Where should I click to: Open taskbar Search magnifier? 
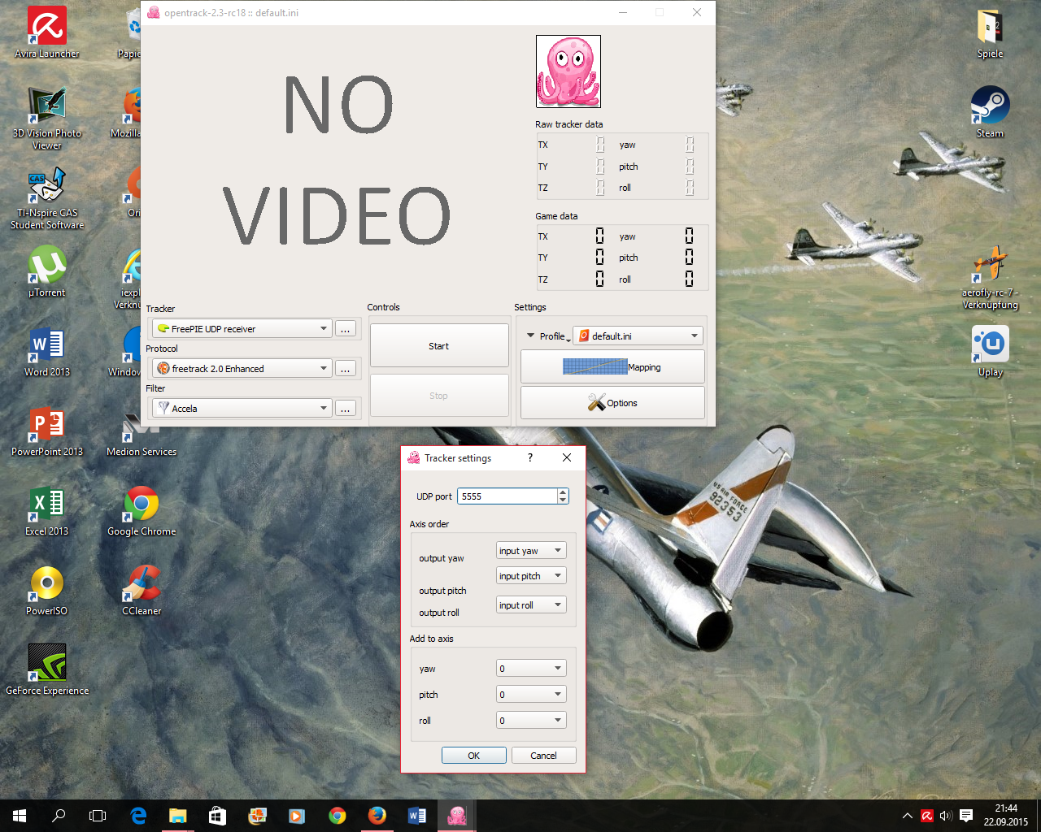[x=59, y=816]
